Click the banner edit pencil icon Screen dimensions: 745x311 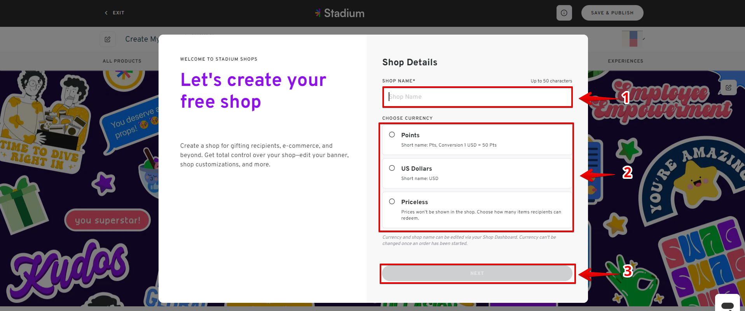coord(728,87)
